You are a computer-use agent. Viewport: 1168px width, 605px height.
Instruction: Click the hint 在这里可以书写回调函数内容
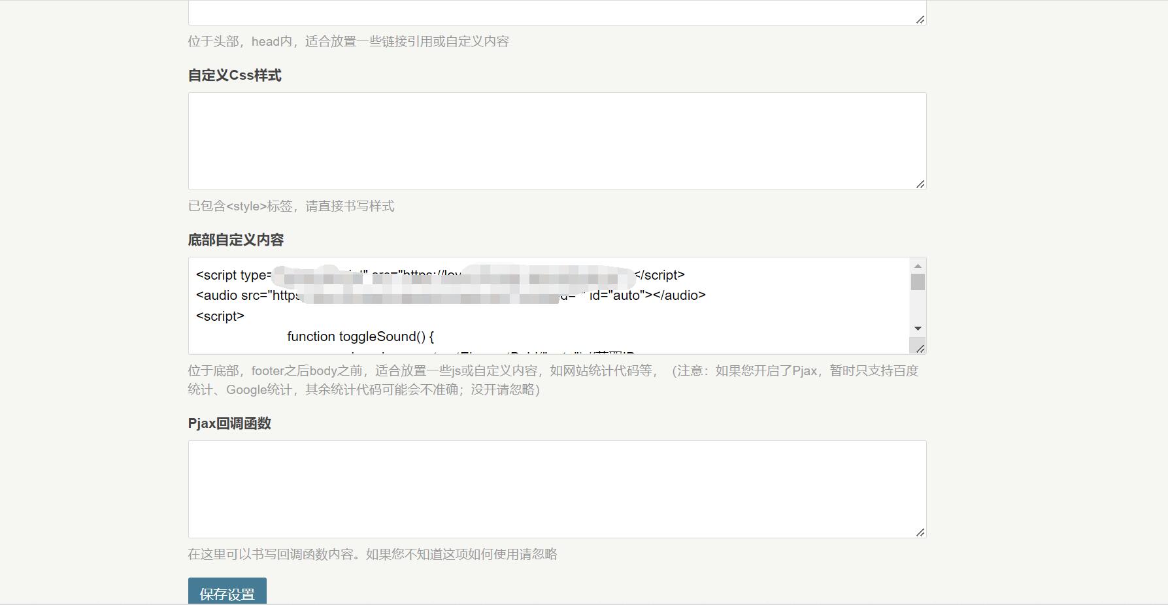tap(373, 554)
